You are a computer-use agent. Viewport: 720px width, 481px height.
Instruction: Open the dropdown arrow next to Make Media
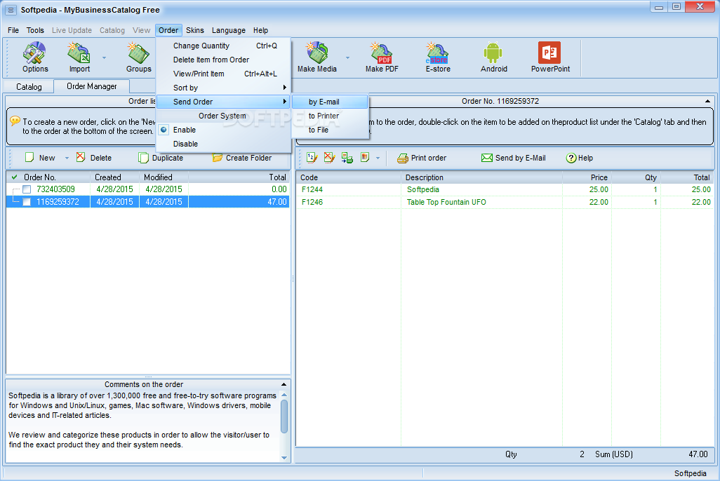point(347,57)
